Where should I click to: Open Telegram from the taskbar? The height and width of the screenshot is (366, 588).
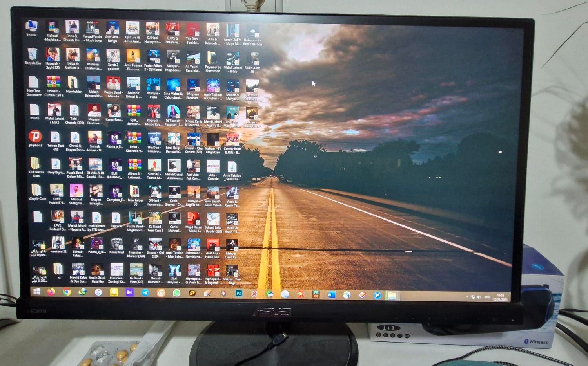[x=145, y=293]
